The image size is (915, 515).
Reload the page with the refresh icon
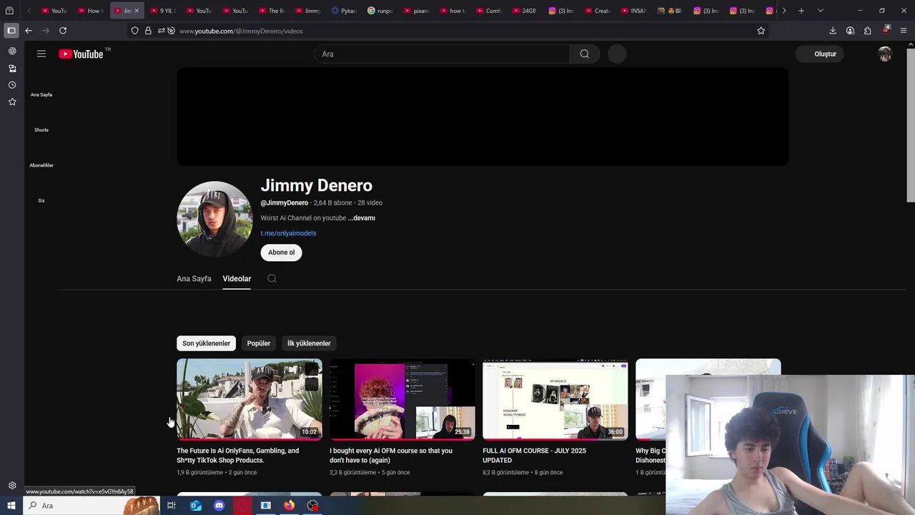click(63, 31)
